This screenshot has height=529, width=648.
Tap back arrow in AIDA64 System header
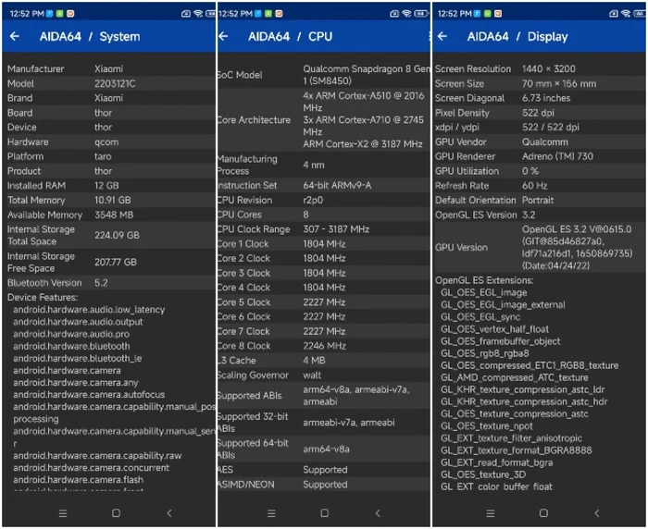pyautogui.click(x=15, y=37)
